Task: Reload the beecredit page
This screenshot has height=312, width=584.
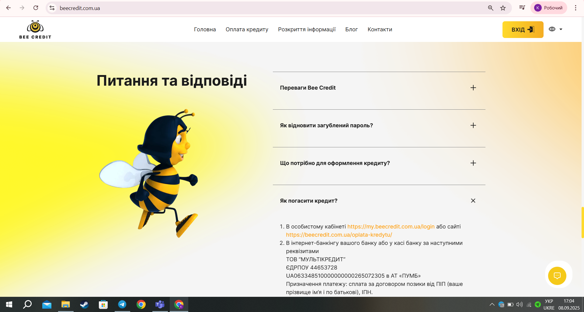Action: point(36,8)
